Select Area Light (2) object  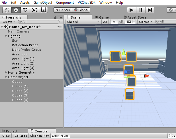[x=31, y=63]
